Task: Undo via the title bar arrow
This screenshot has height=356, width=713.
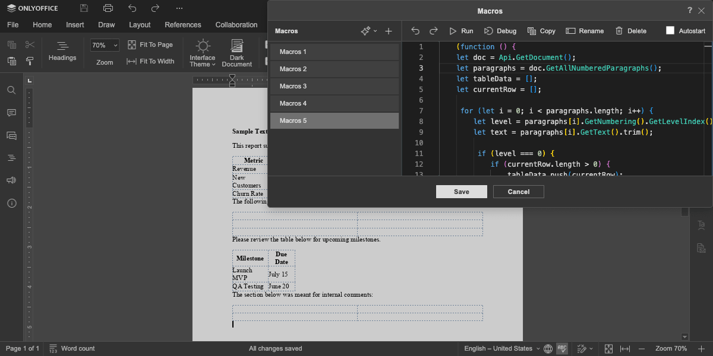Action: (x=132, y=8)
